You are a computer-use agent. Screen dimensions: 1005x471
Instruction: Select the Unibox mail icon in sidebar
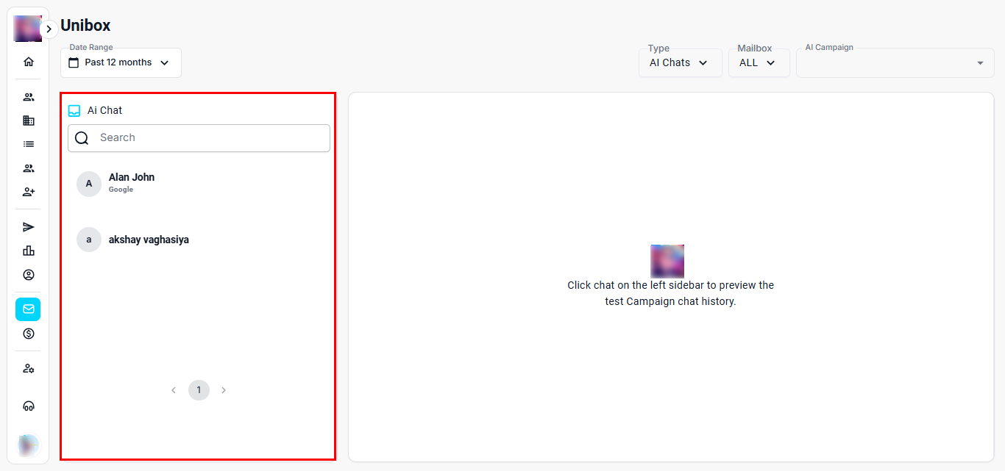pyautogui.click(x=29, y=309)
